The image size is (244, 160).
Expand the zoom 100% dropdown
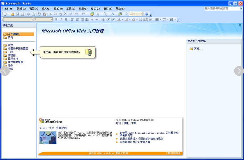point(141,14)
